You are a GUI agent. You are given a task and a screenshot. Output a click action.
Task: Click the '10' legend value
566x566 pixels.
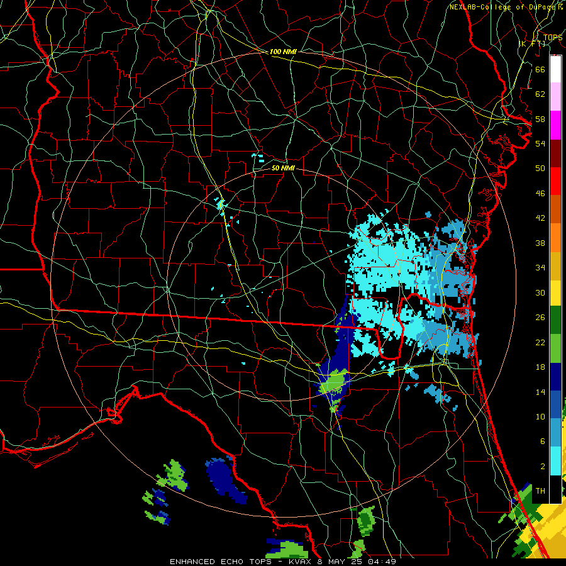[540, 416]
